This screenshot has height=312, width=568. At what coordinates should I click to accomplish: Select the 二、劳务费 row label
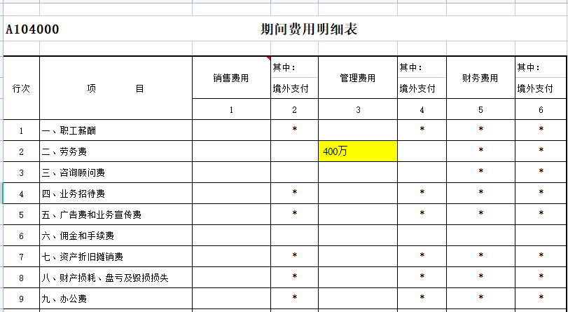(116, 151)
